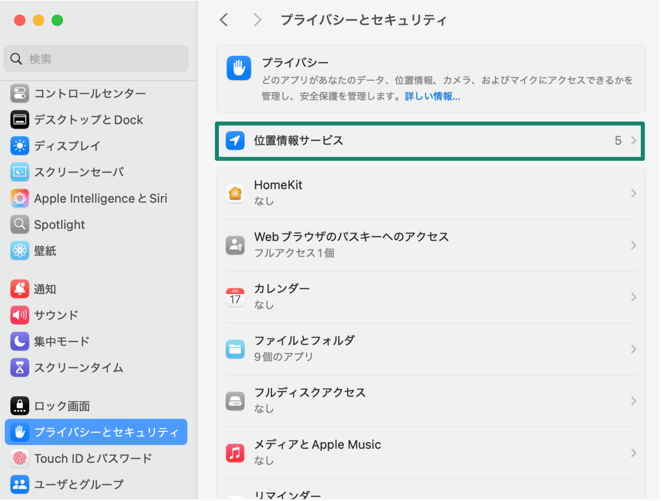Click the HomeKit icon
661x501 pixels.
click(235, 193)
